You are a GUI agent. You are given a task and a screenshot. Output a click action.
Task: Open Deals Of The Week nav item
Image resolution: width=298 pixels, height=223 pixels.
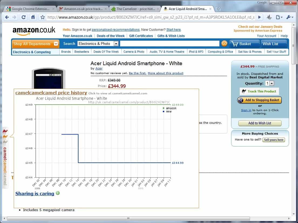[x=106, y=52]
